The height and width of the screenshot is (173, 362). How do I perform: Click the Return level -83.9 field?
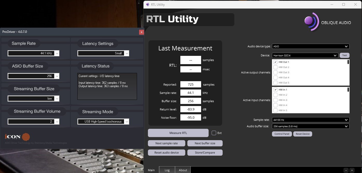click(191, 109)
